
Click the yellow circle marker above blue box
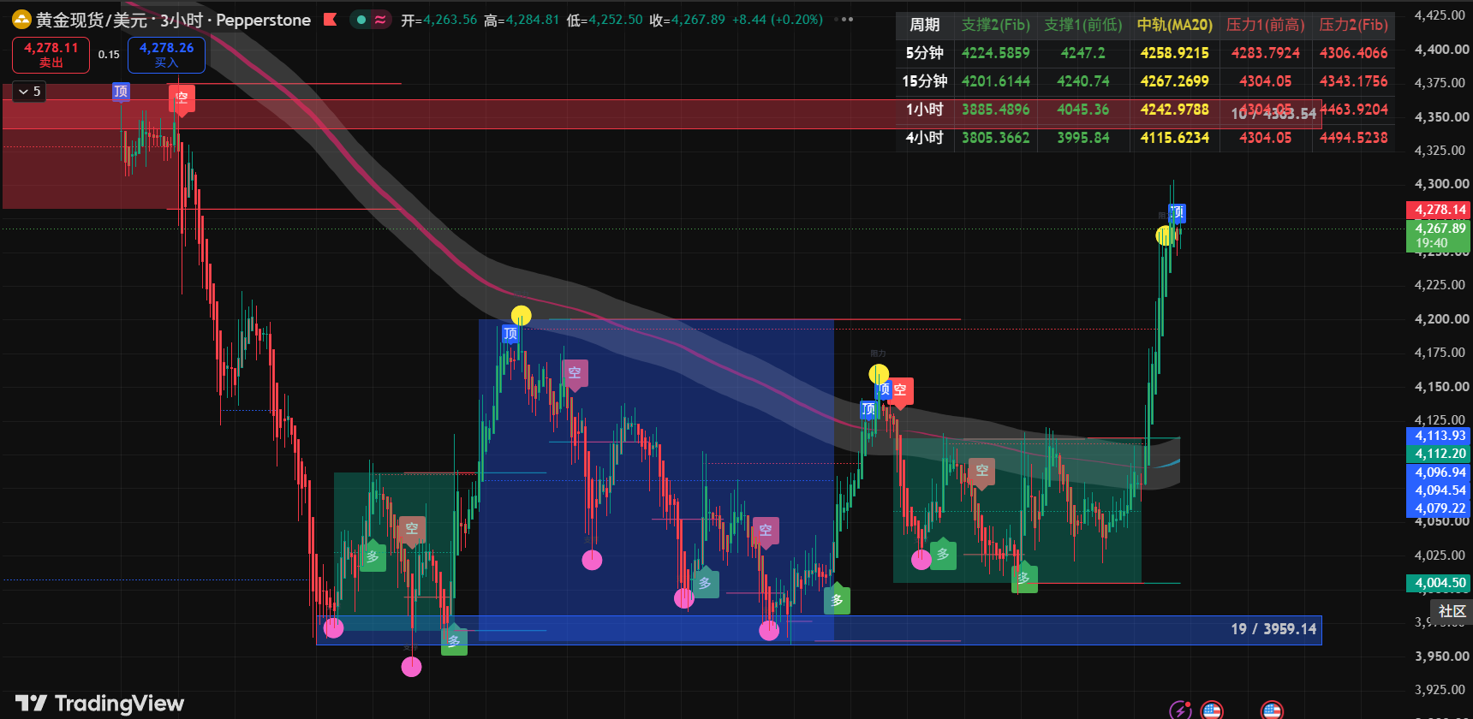click(x=521, y=316)
